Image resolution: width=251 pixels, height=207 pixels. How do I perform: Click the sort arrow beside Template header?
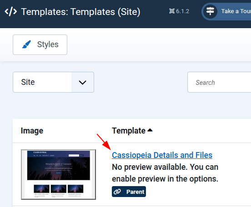coord(150,130)
